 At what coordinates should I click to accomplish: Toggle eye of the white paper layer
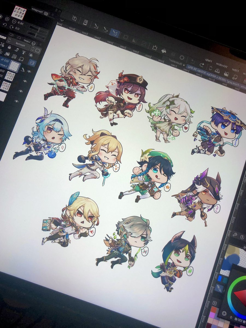(x=17, y=101)
